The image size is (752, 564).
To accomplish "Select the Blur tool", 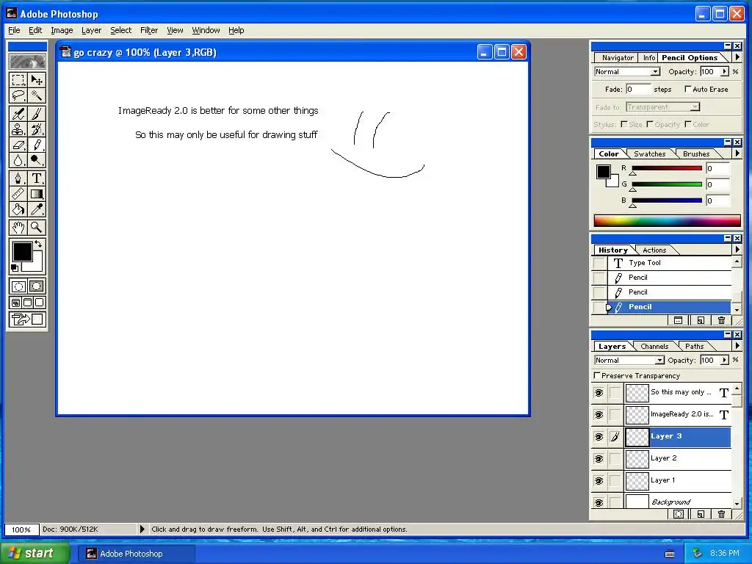I will [x=18, y=160].
